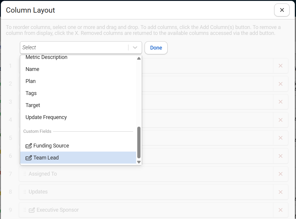Remove column 4 with its X
Viewport: 296px width, 219px height.
(280, 120)
